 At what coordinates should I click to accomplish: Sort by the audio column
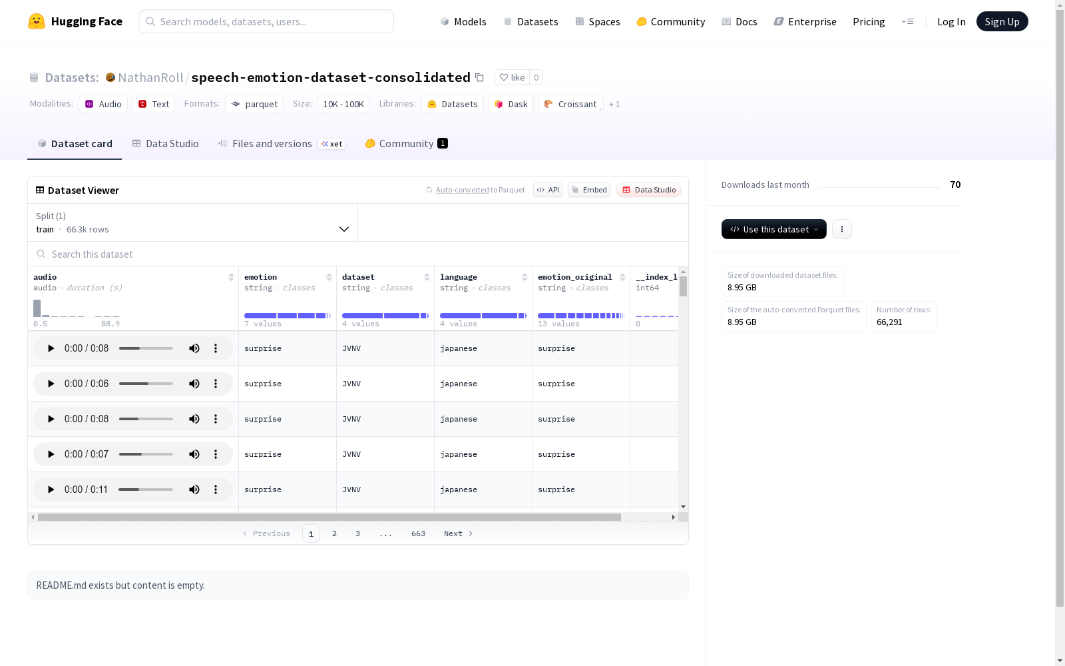pos(231,277)
